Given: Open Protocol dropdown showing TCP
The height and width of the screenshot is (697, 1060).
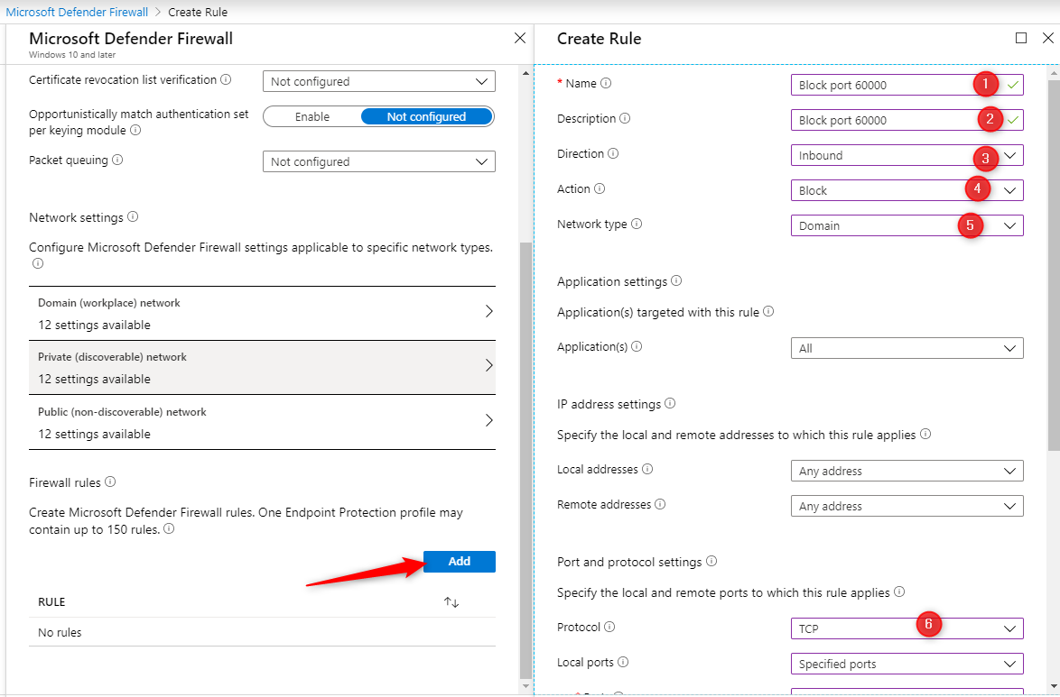Looking at the screenshot, I should point(907,628).
